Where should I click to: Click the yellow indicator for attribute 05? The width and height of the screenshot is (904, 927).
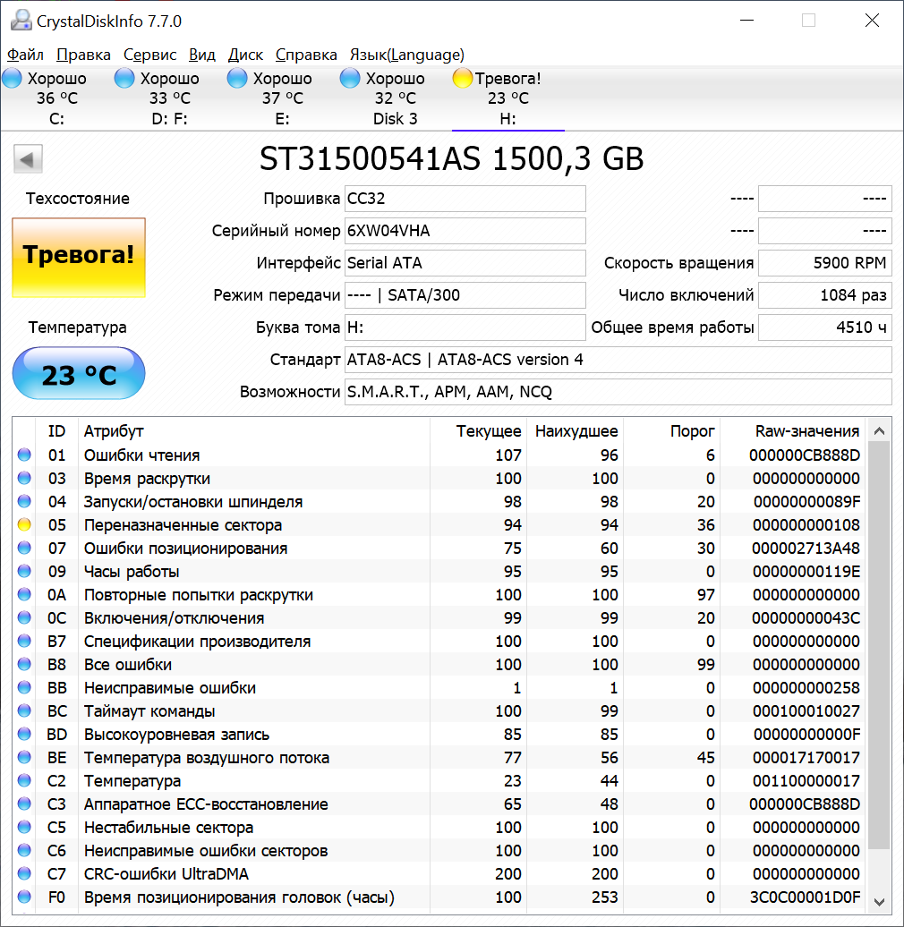point(24,525)
